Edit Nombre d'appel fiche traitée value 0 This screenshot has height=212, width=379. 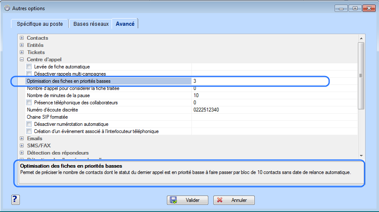(x=275, y=88)
